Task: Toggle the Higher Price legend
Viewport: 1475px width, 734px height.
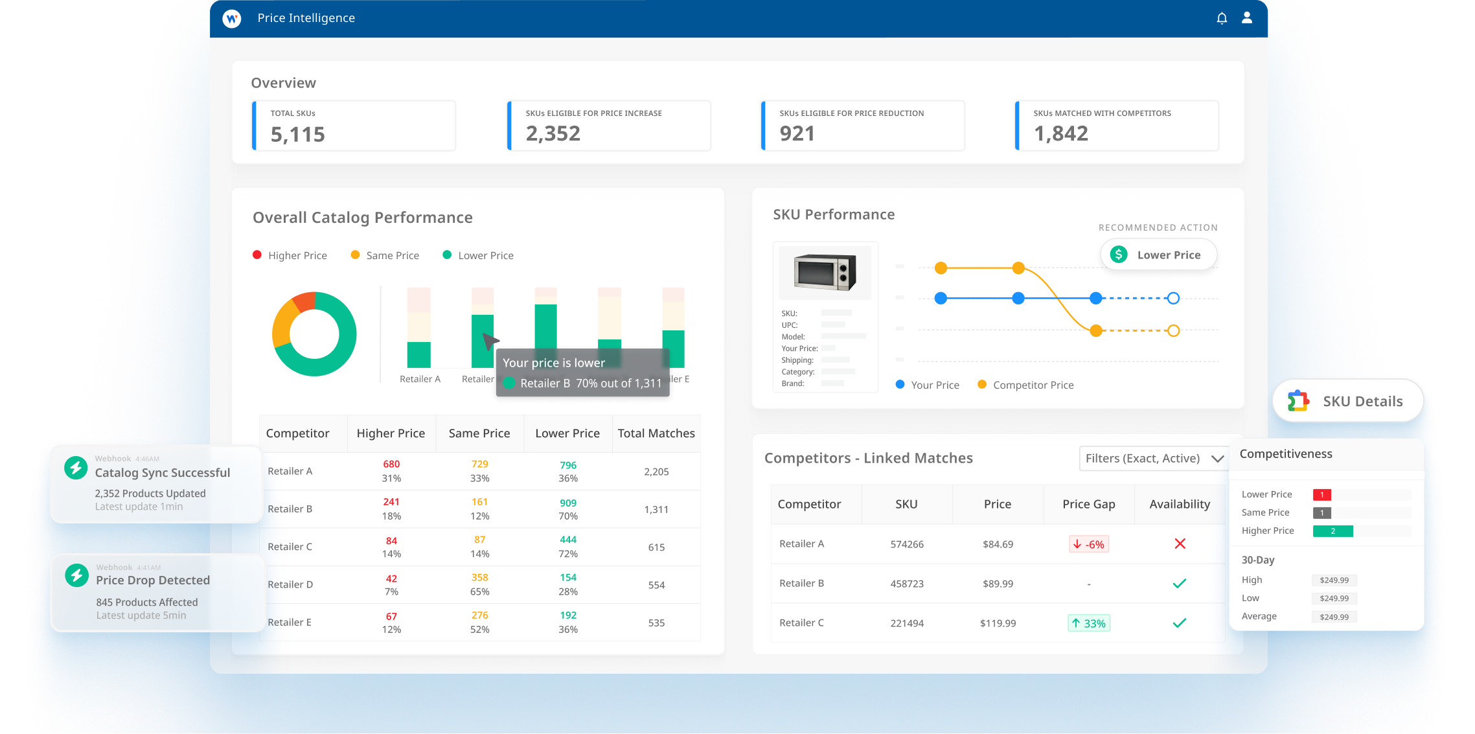Action: pos(290,255)
